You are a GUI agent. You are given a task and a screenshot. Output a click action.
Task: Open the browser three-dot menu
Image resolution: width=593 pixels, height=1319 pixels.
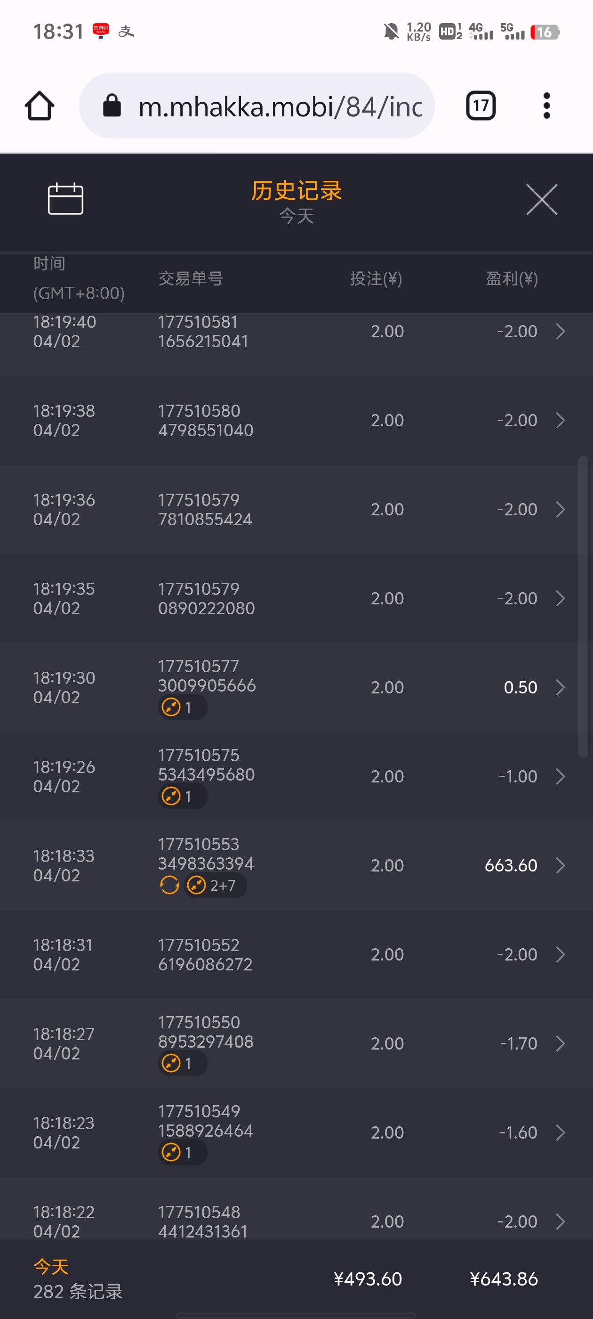546,106
